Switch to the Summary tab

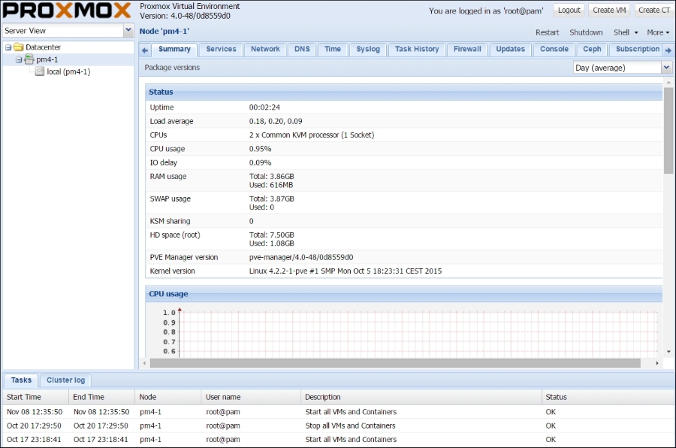point(174,49)
